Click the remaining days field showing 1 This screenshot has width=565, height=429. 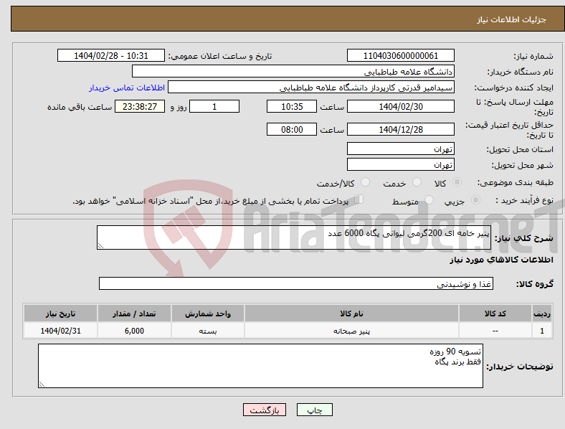[214, 106]
